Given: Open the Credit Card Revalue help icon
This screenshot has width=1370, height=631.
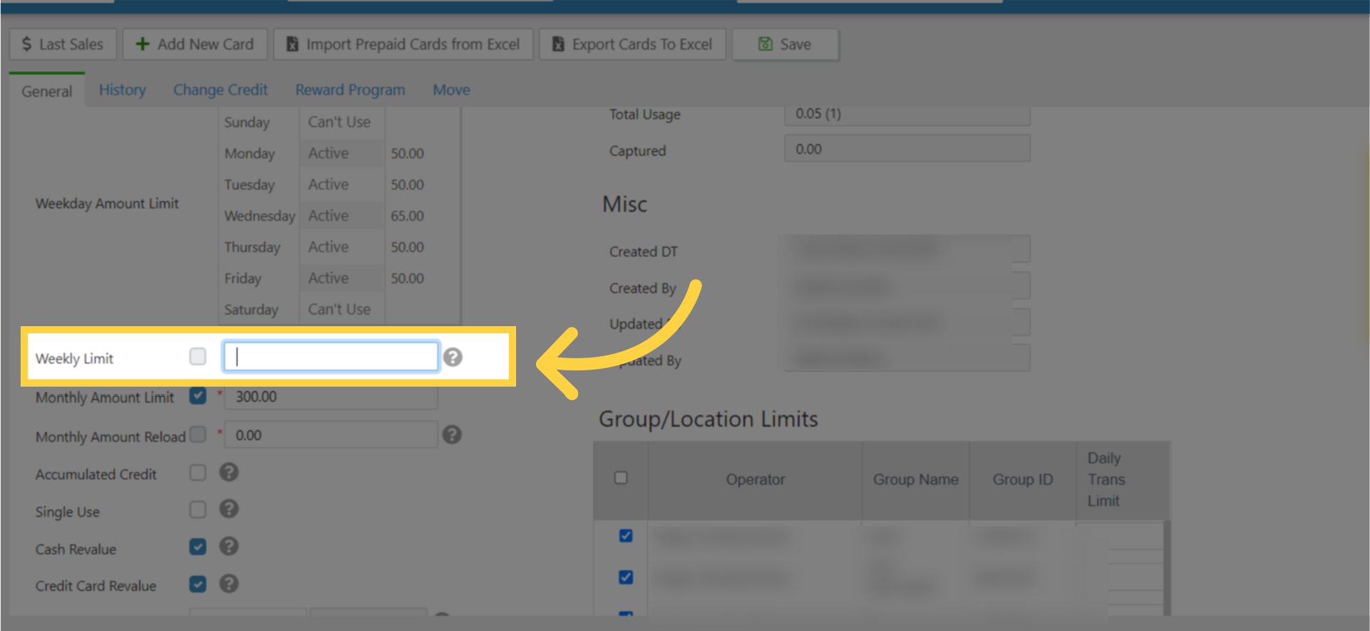Looking at the screenshot, I should click(229, 584).
